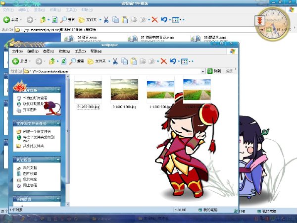Image resolution: width=297 pixels, height=223 pixels.
Task: Click task pane scrollbar down arrow
Action: coord(68,204)
